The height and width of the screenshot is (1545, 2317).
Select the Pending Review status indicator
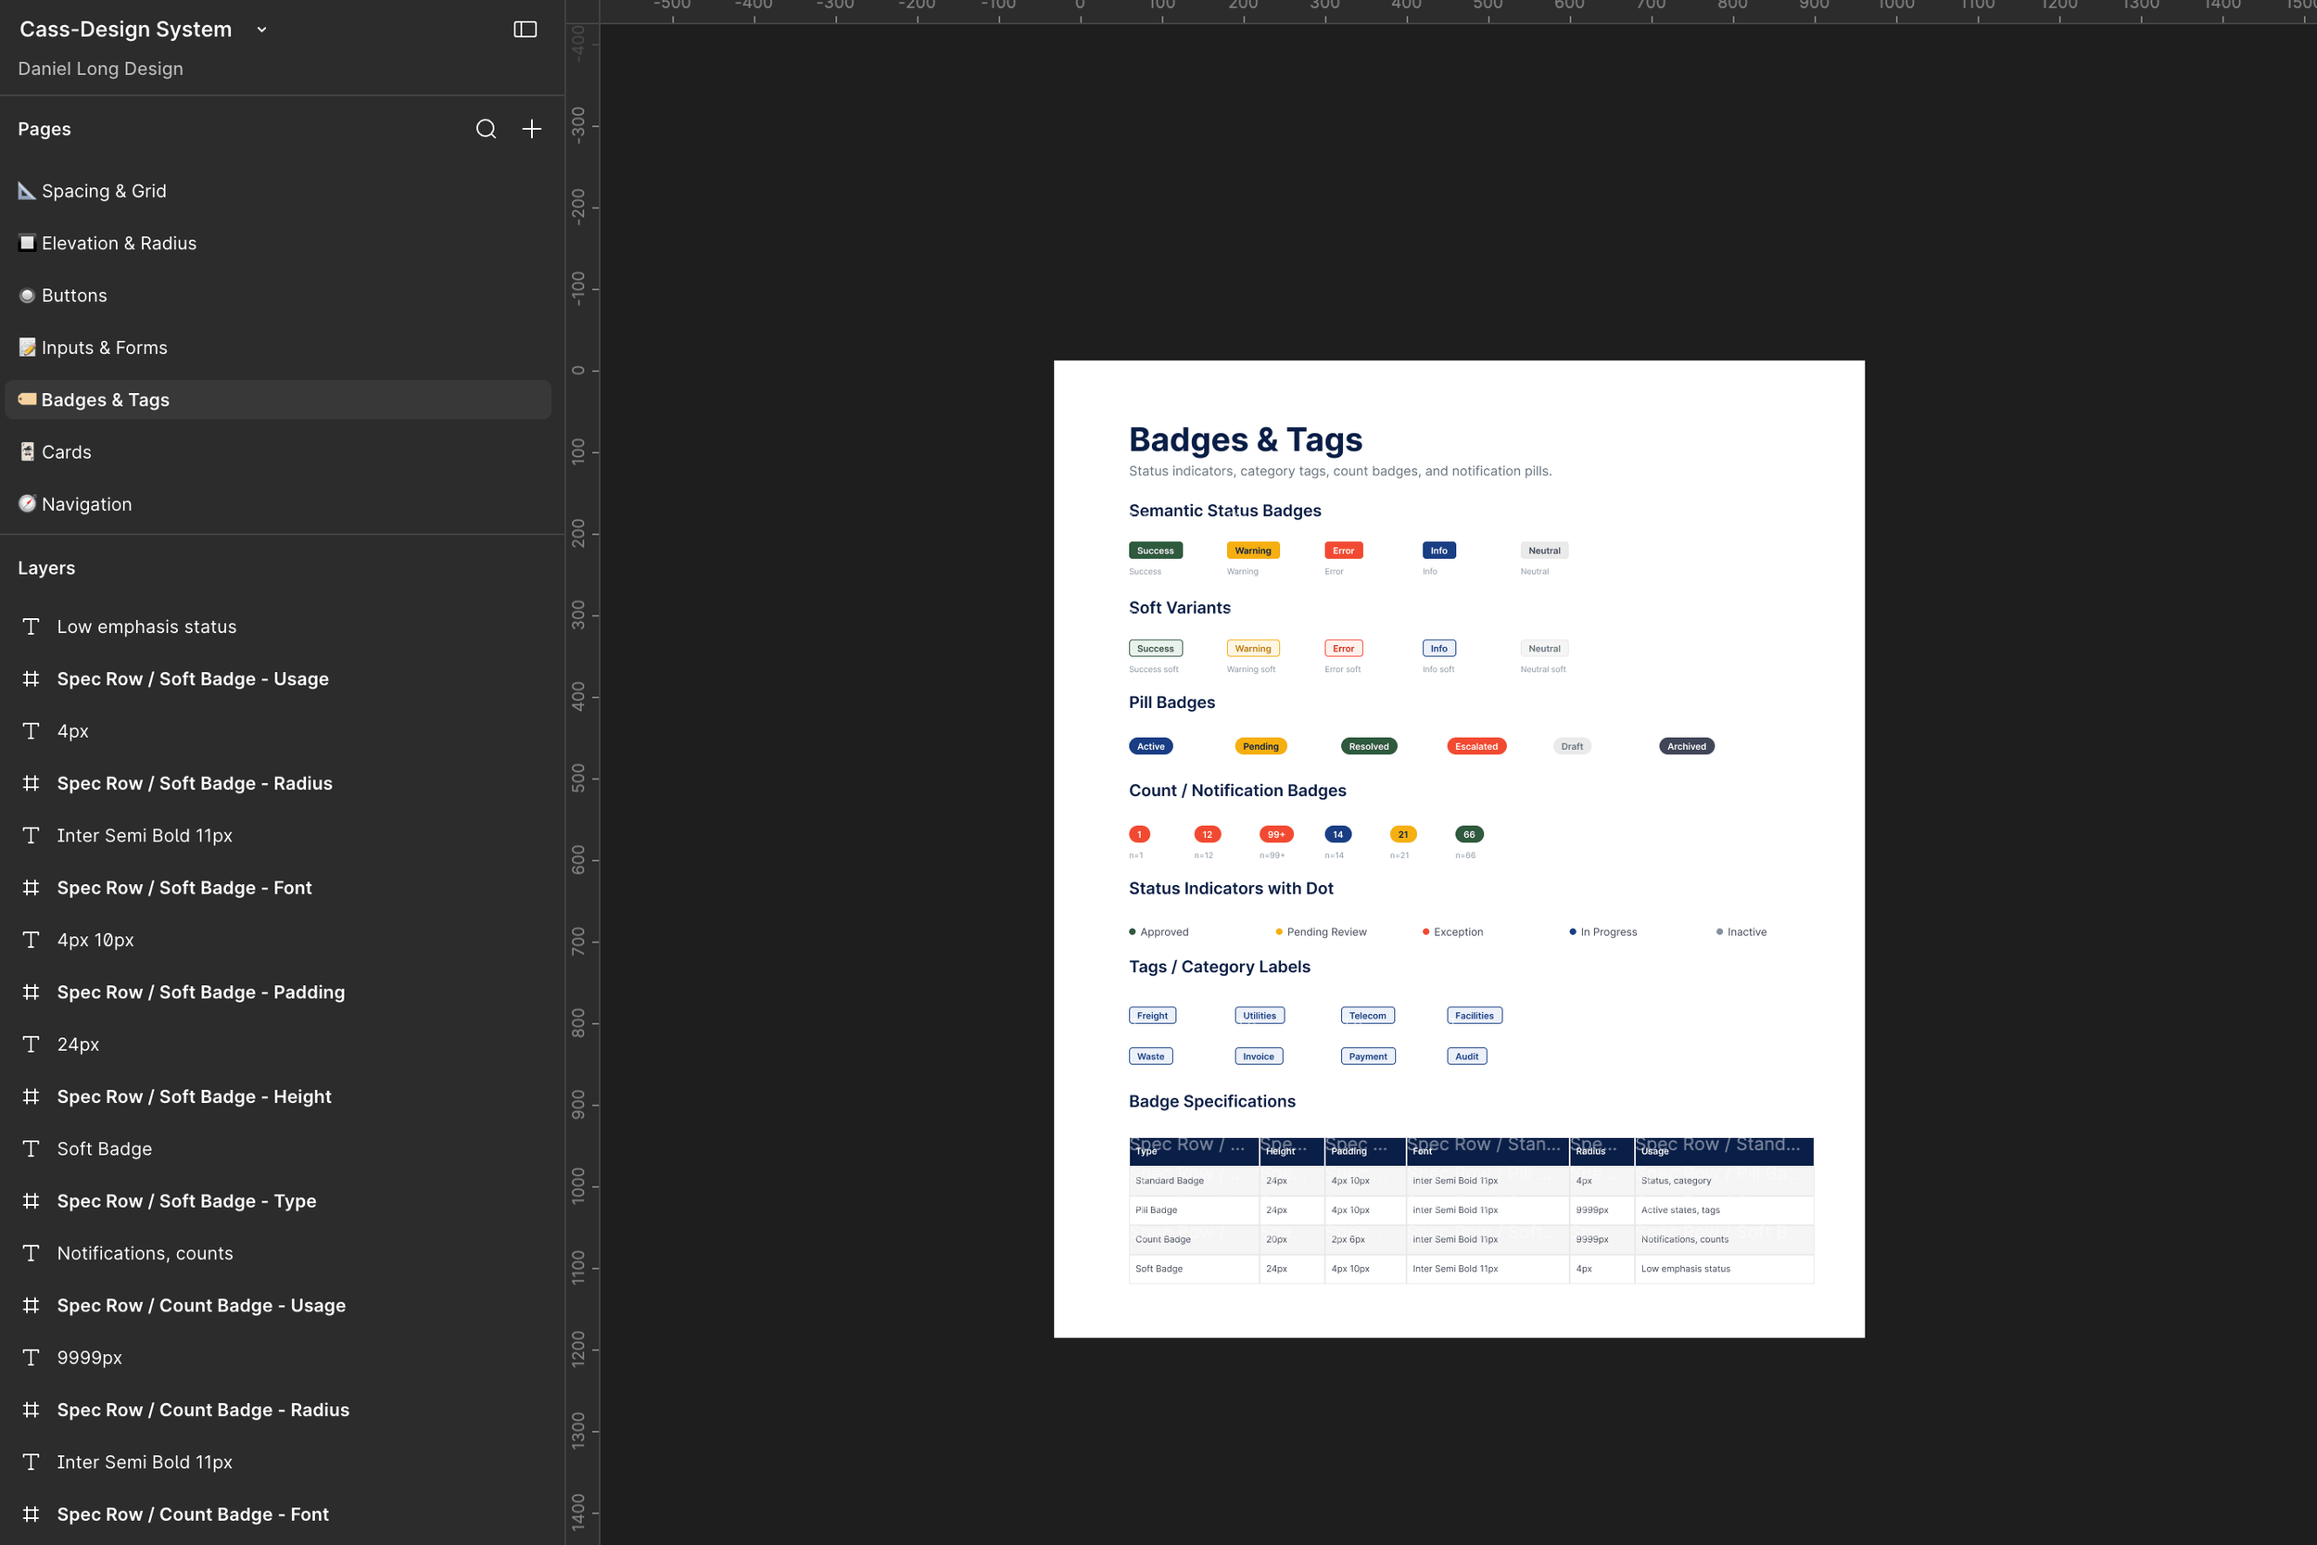pos(1321,932)
